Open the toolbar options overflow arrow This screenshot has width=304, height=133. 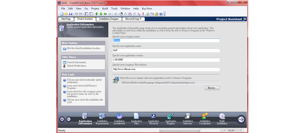point(164,14)
